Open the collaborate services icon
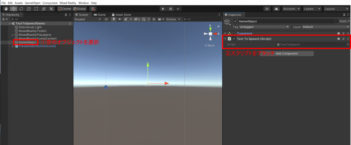Viewport: 351px width, 145px height. [x=267, y=9]
